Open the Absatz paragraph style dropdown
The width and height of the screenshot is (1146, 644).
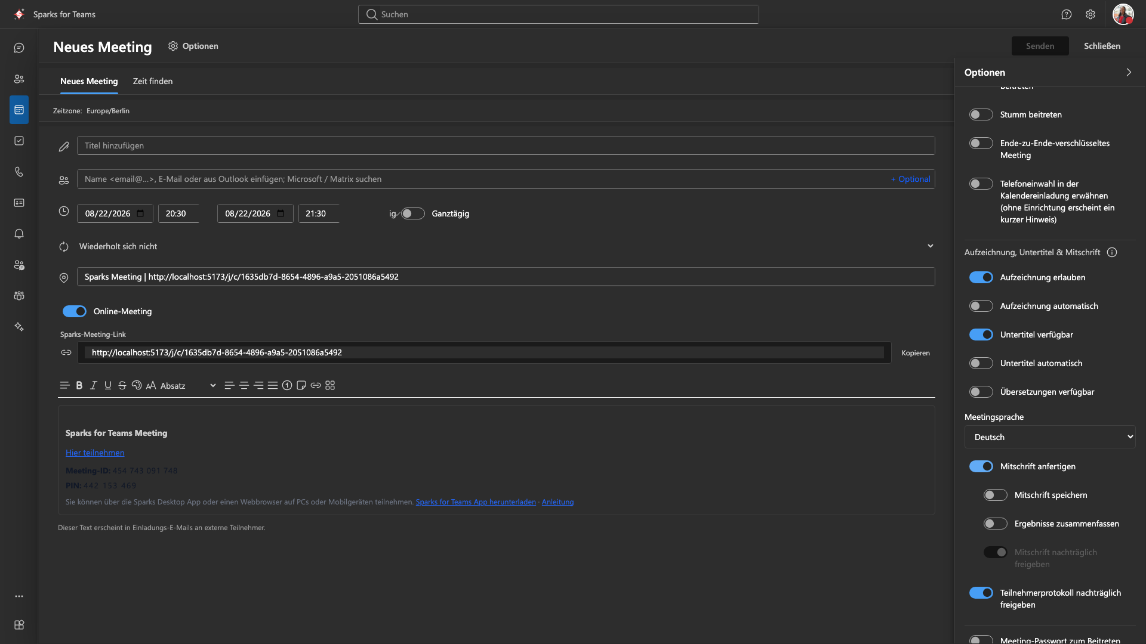click(x=188, y=386)
